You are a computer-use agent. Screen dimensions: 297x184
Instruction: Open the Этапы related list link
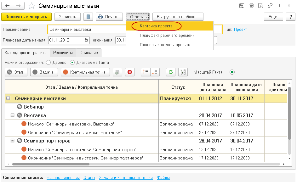(89, 178)
